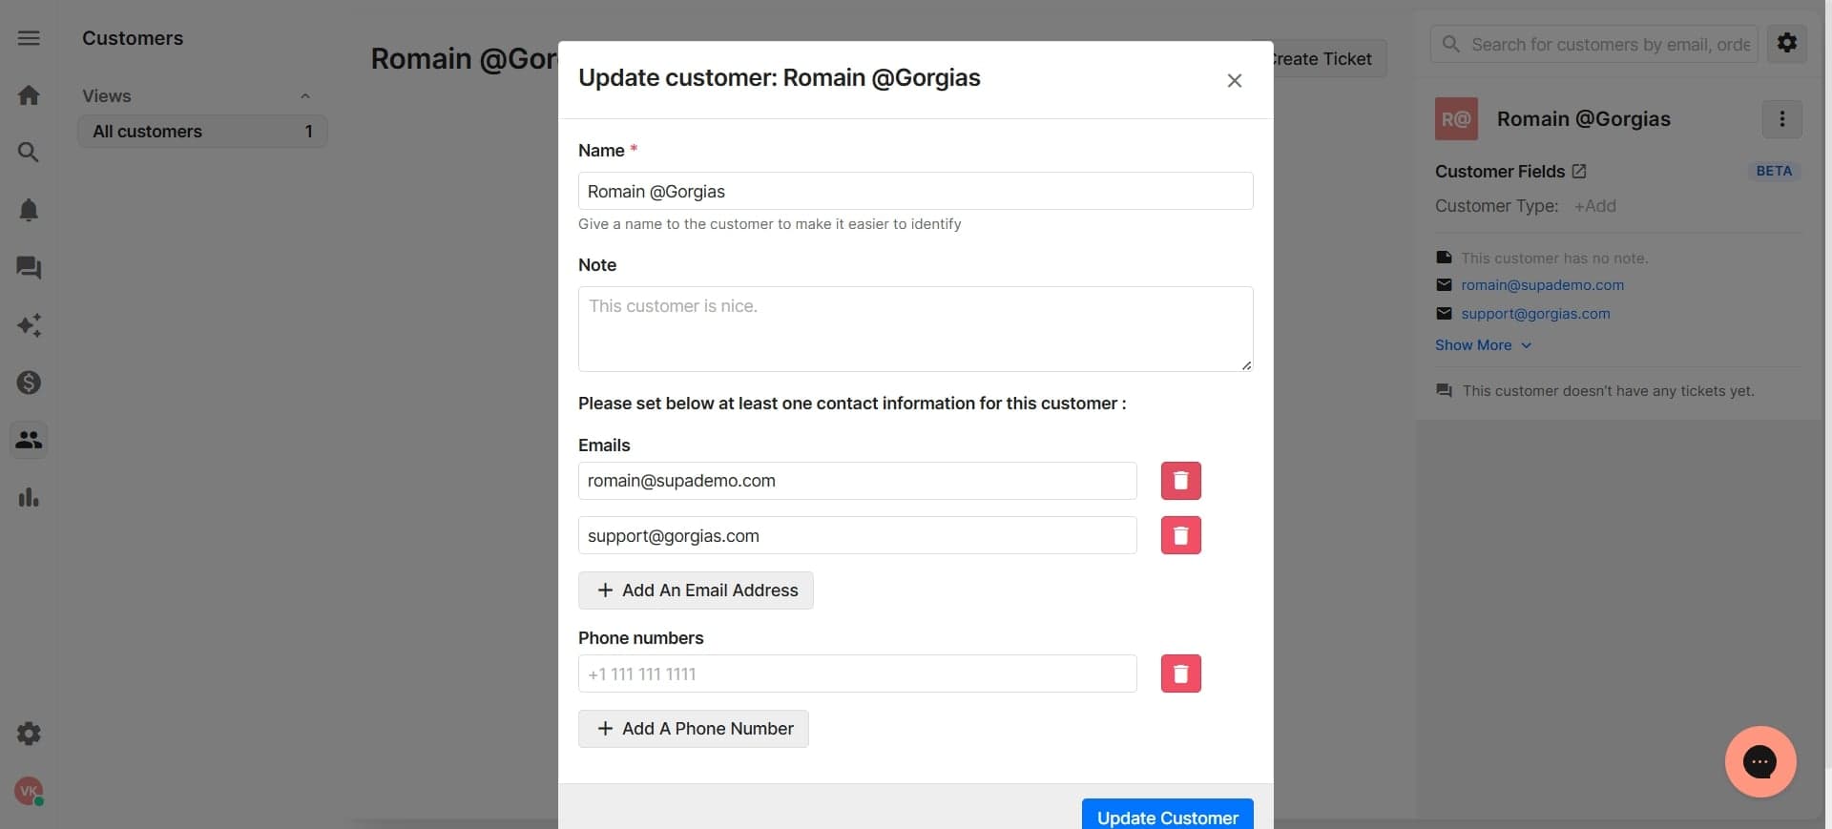
Task: Delete the phone number row
Action: [1180, 674]
